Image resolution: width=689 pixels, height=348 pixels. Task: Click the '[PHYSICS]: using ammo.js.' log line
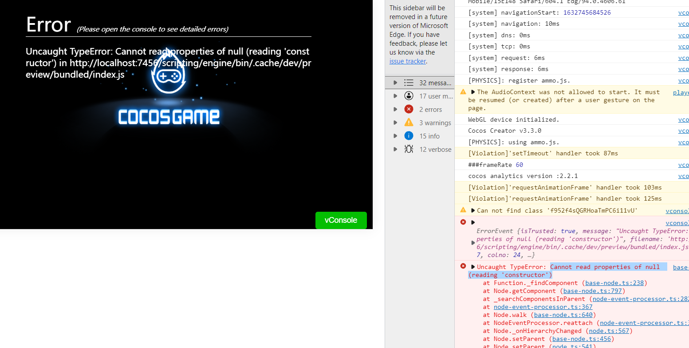tap(514, 142)
